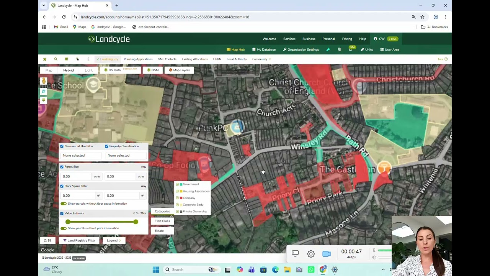490x276 pixels.
Task: Show hidden system tray icons chevron
Action: coord(383,269)
